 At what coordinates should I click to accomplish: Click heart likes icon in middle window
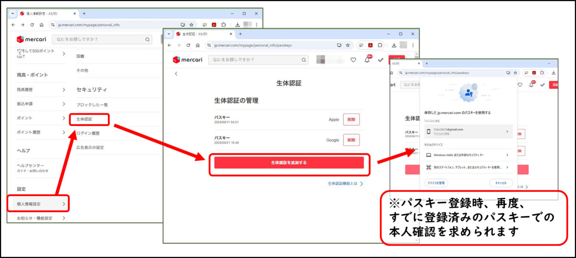(353, 60)
